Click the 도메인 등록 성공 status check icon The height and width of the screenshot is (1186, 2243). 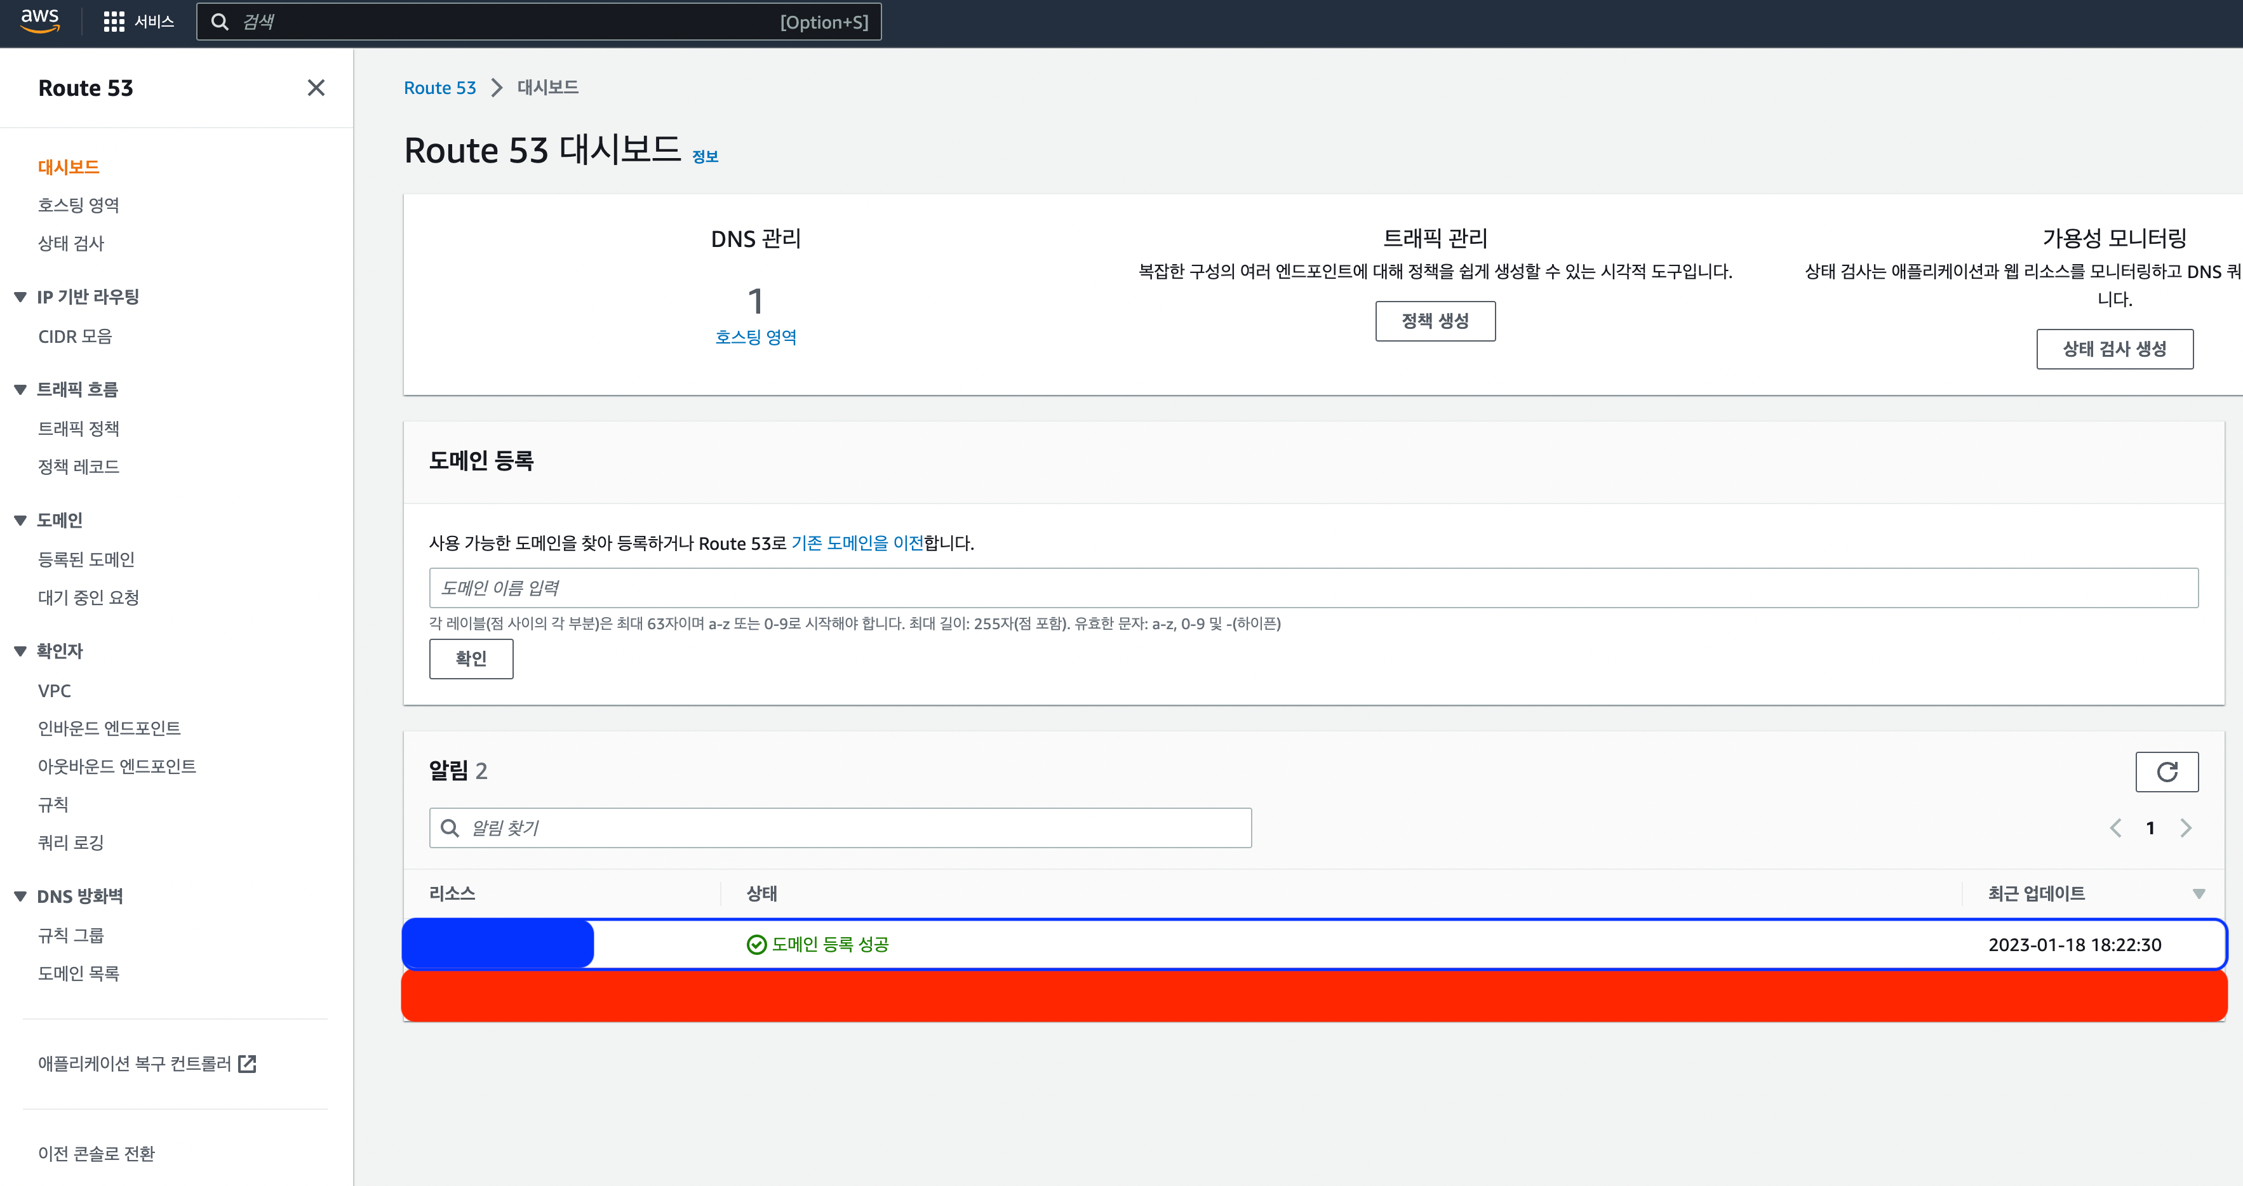pos(756,945)
